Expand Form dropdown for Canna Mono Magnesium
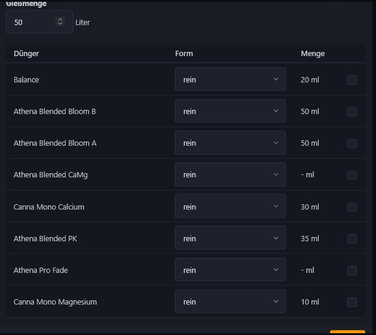 tap(230, 302)
